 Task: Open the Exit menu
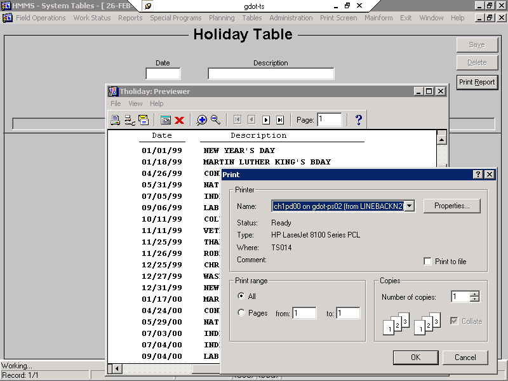(406, 18)
